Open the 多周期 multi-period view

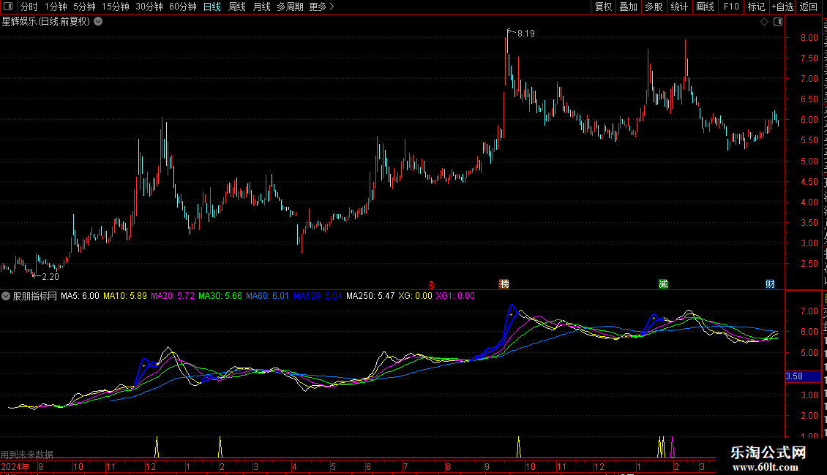click(290, 7)
